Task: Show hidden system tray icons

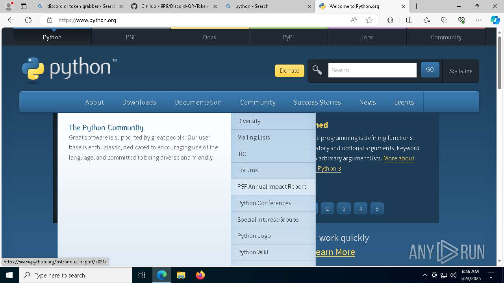Action: tap(424, 275)
